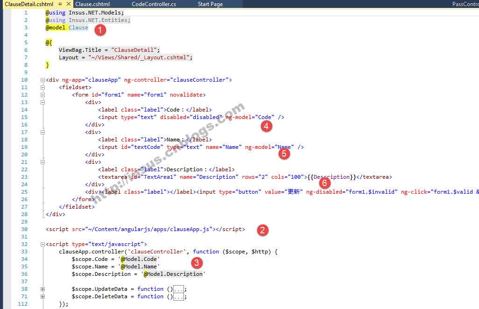Collapse the div block on line 17
Screen dimensions: 479x309
[x=43, y=132]
